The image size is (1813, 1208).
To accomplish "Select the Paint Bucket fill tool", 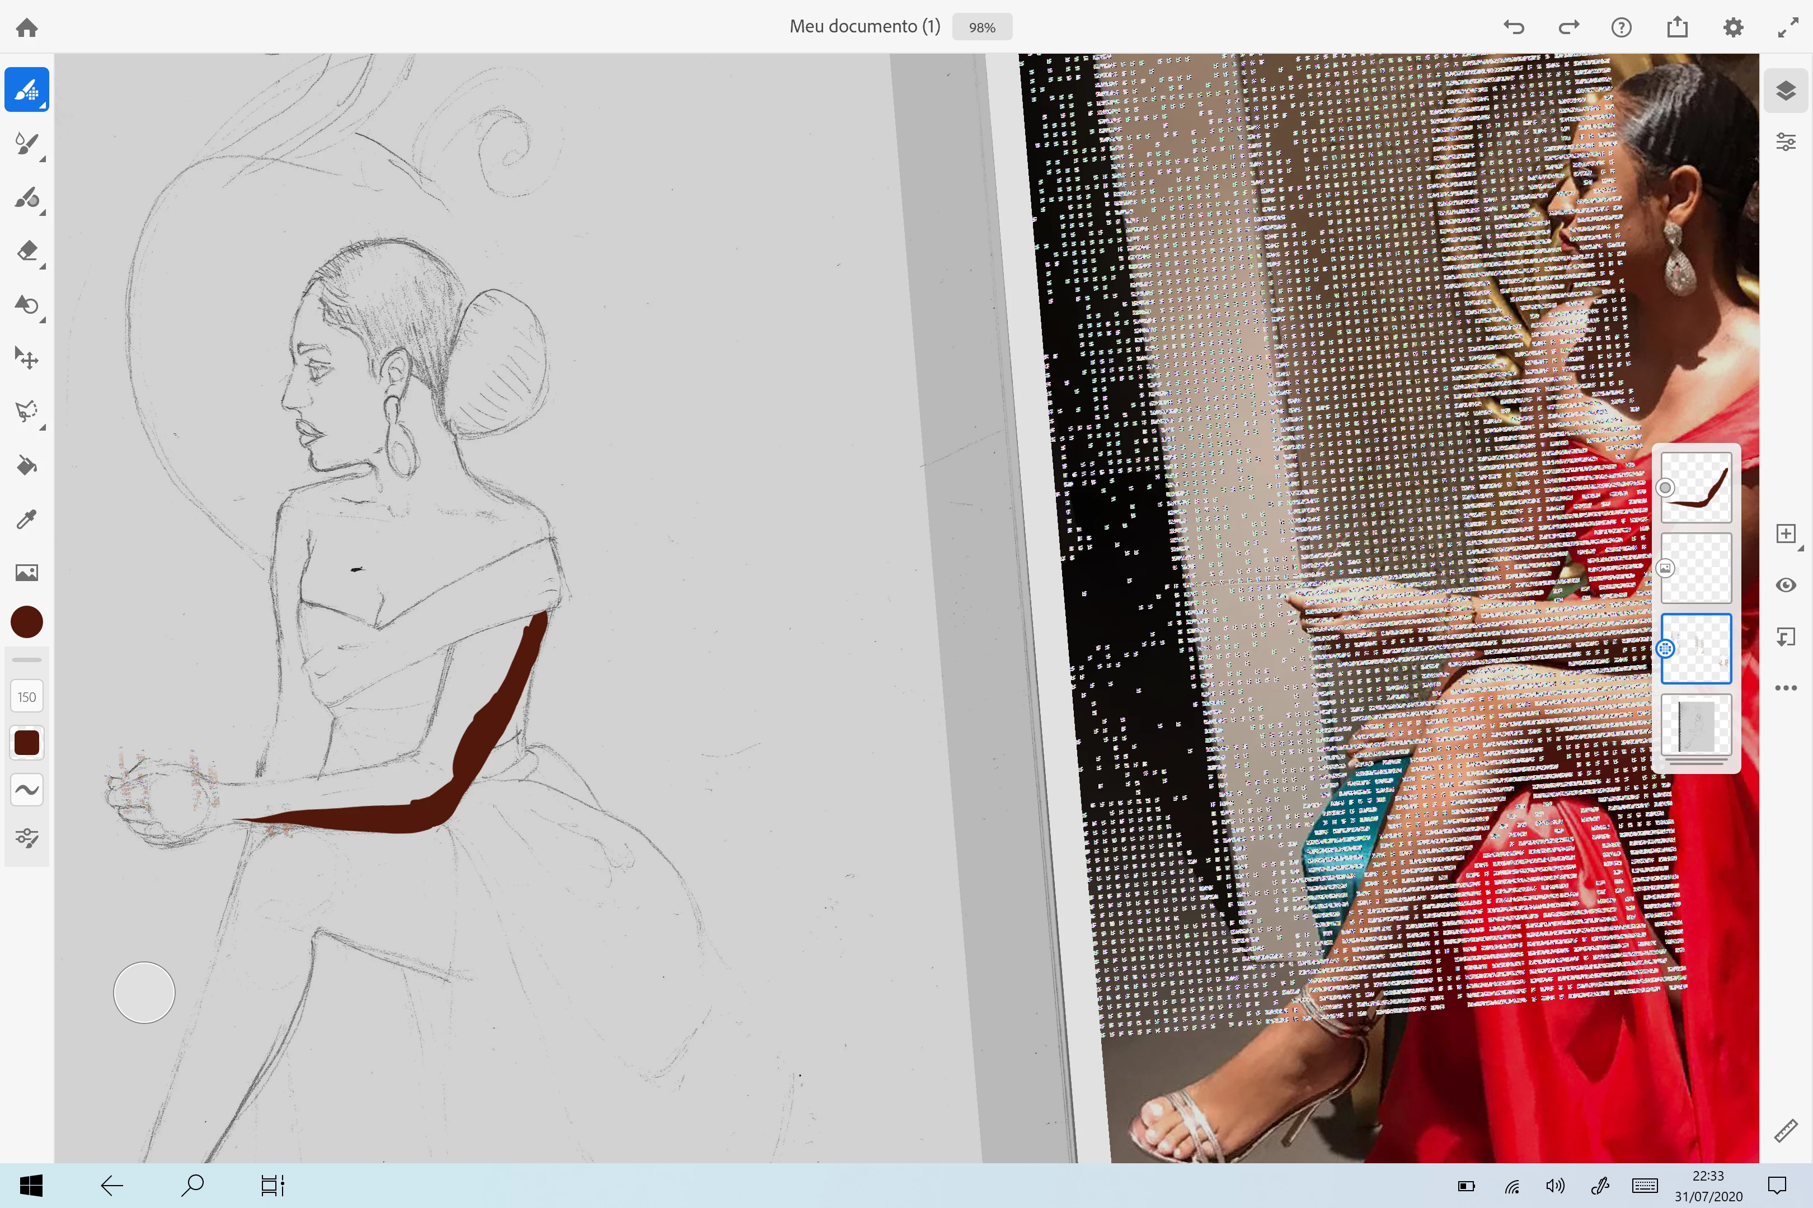I will point(27,465).
